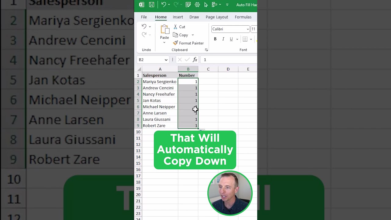391x220 pixels.
Task: Select column A header
Action: pos(160,69)
